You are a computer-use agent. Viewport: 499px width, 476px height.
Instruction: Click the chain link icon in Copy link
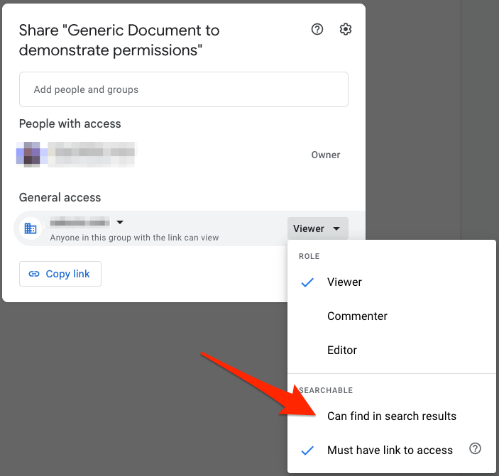click(34, 274)
